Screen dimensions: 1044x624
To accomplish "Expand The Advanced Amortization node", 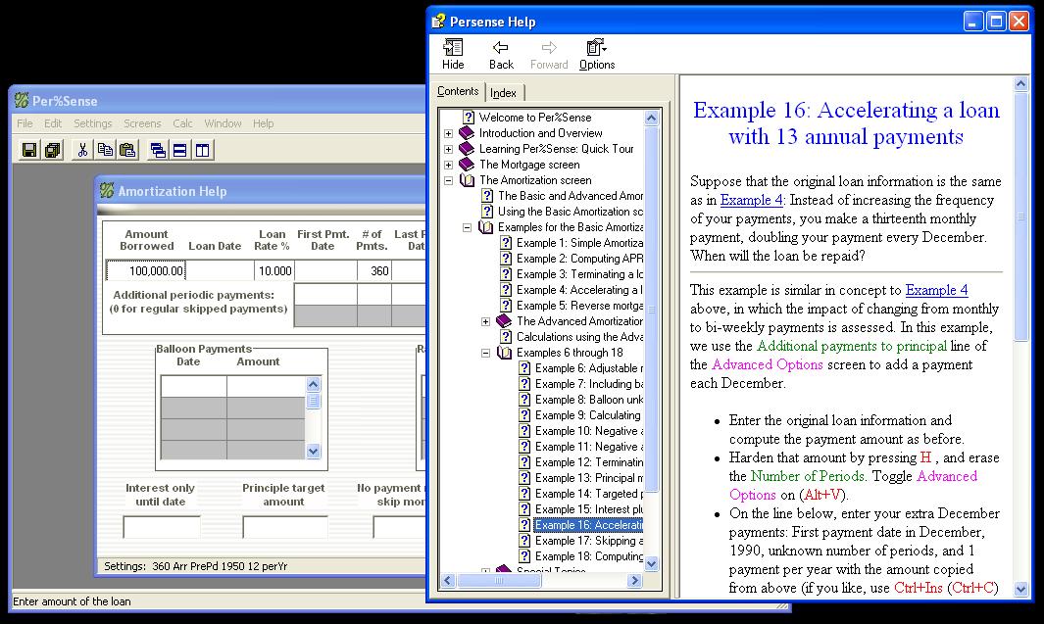I will (x=486, y=321).
